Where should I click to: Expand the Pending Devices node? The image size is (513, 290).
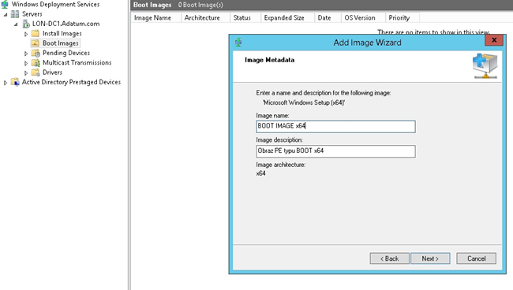click(26, 54)
